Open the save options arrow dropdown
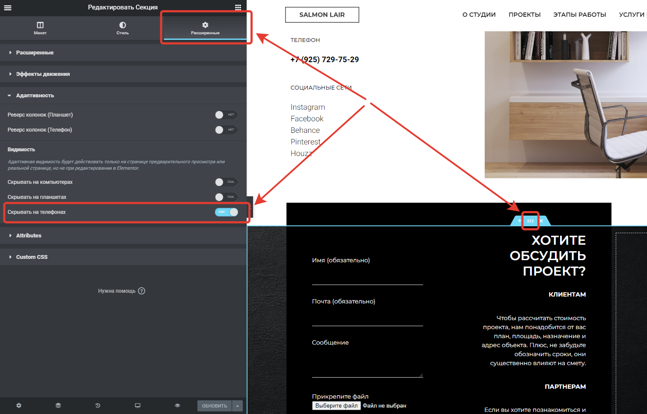Screen dimensions: 647x414 pyautogui.click(x=237, y=406)
